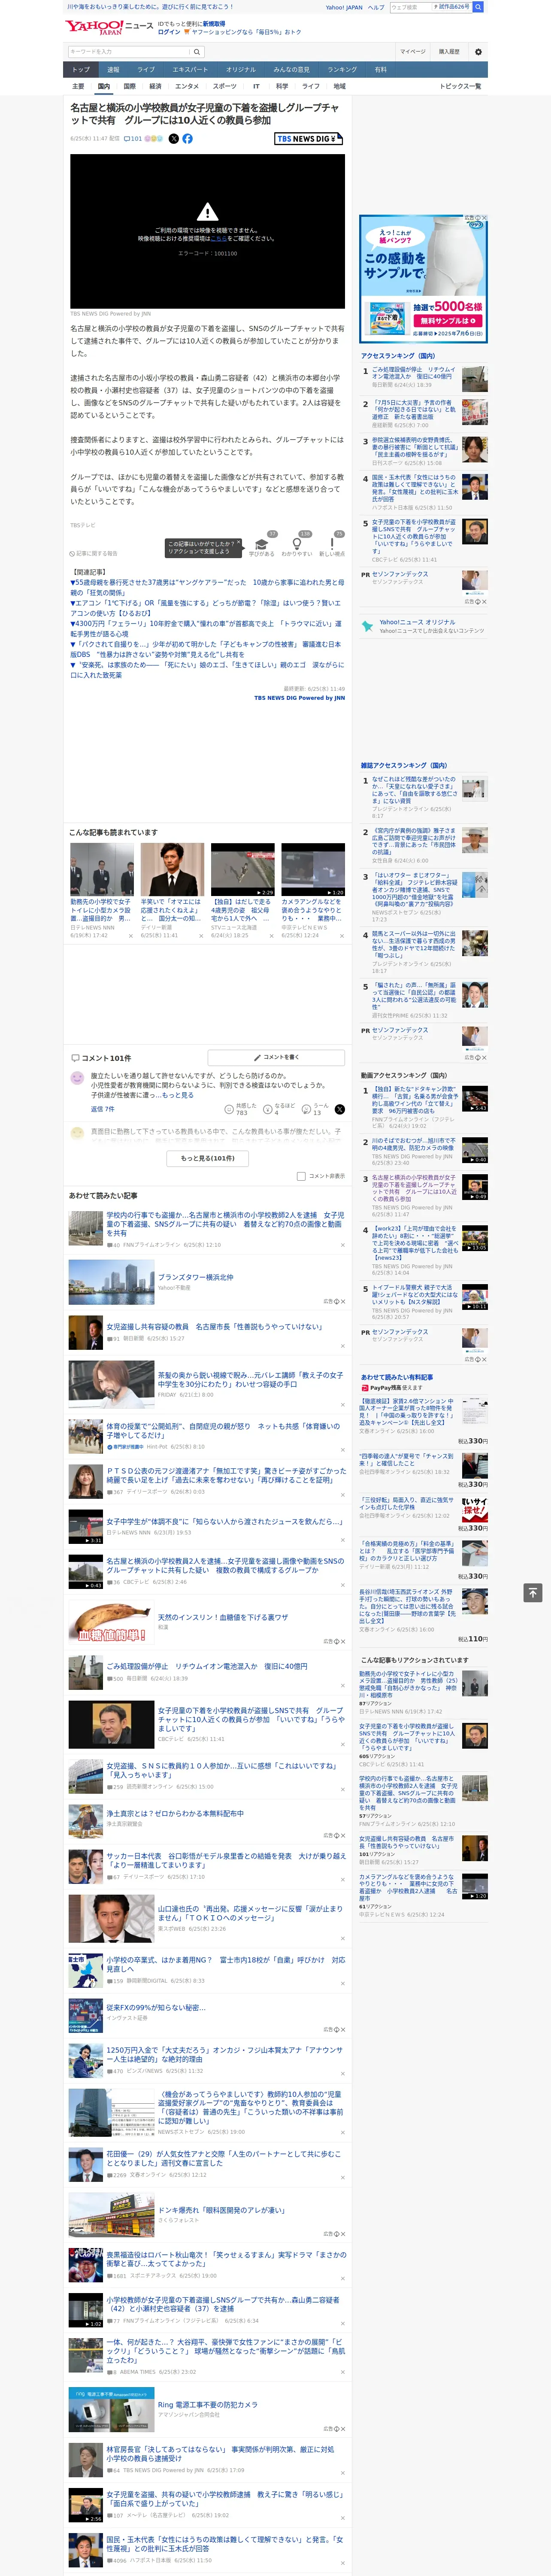Open TBS NEWS DIG Powered by JNN link
The width and height of the screenshot is (551, 2576).
tap(299, 698)
